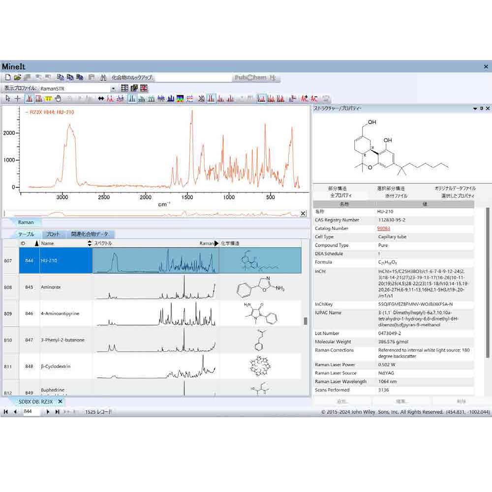The width and height of the screenshot is (492, 492).
Task: Open the display profile RamanSTR dropdown
Action: tap(113, 89)
